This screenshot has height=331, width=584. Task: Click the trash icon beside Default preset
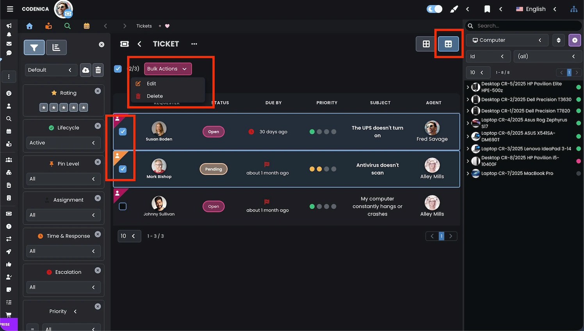pyautogui.click(x=98, y=70)
